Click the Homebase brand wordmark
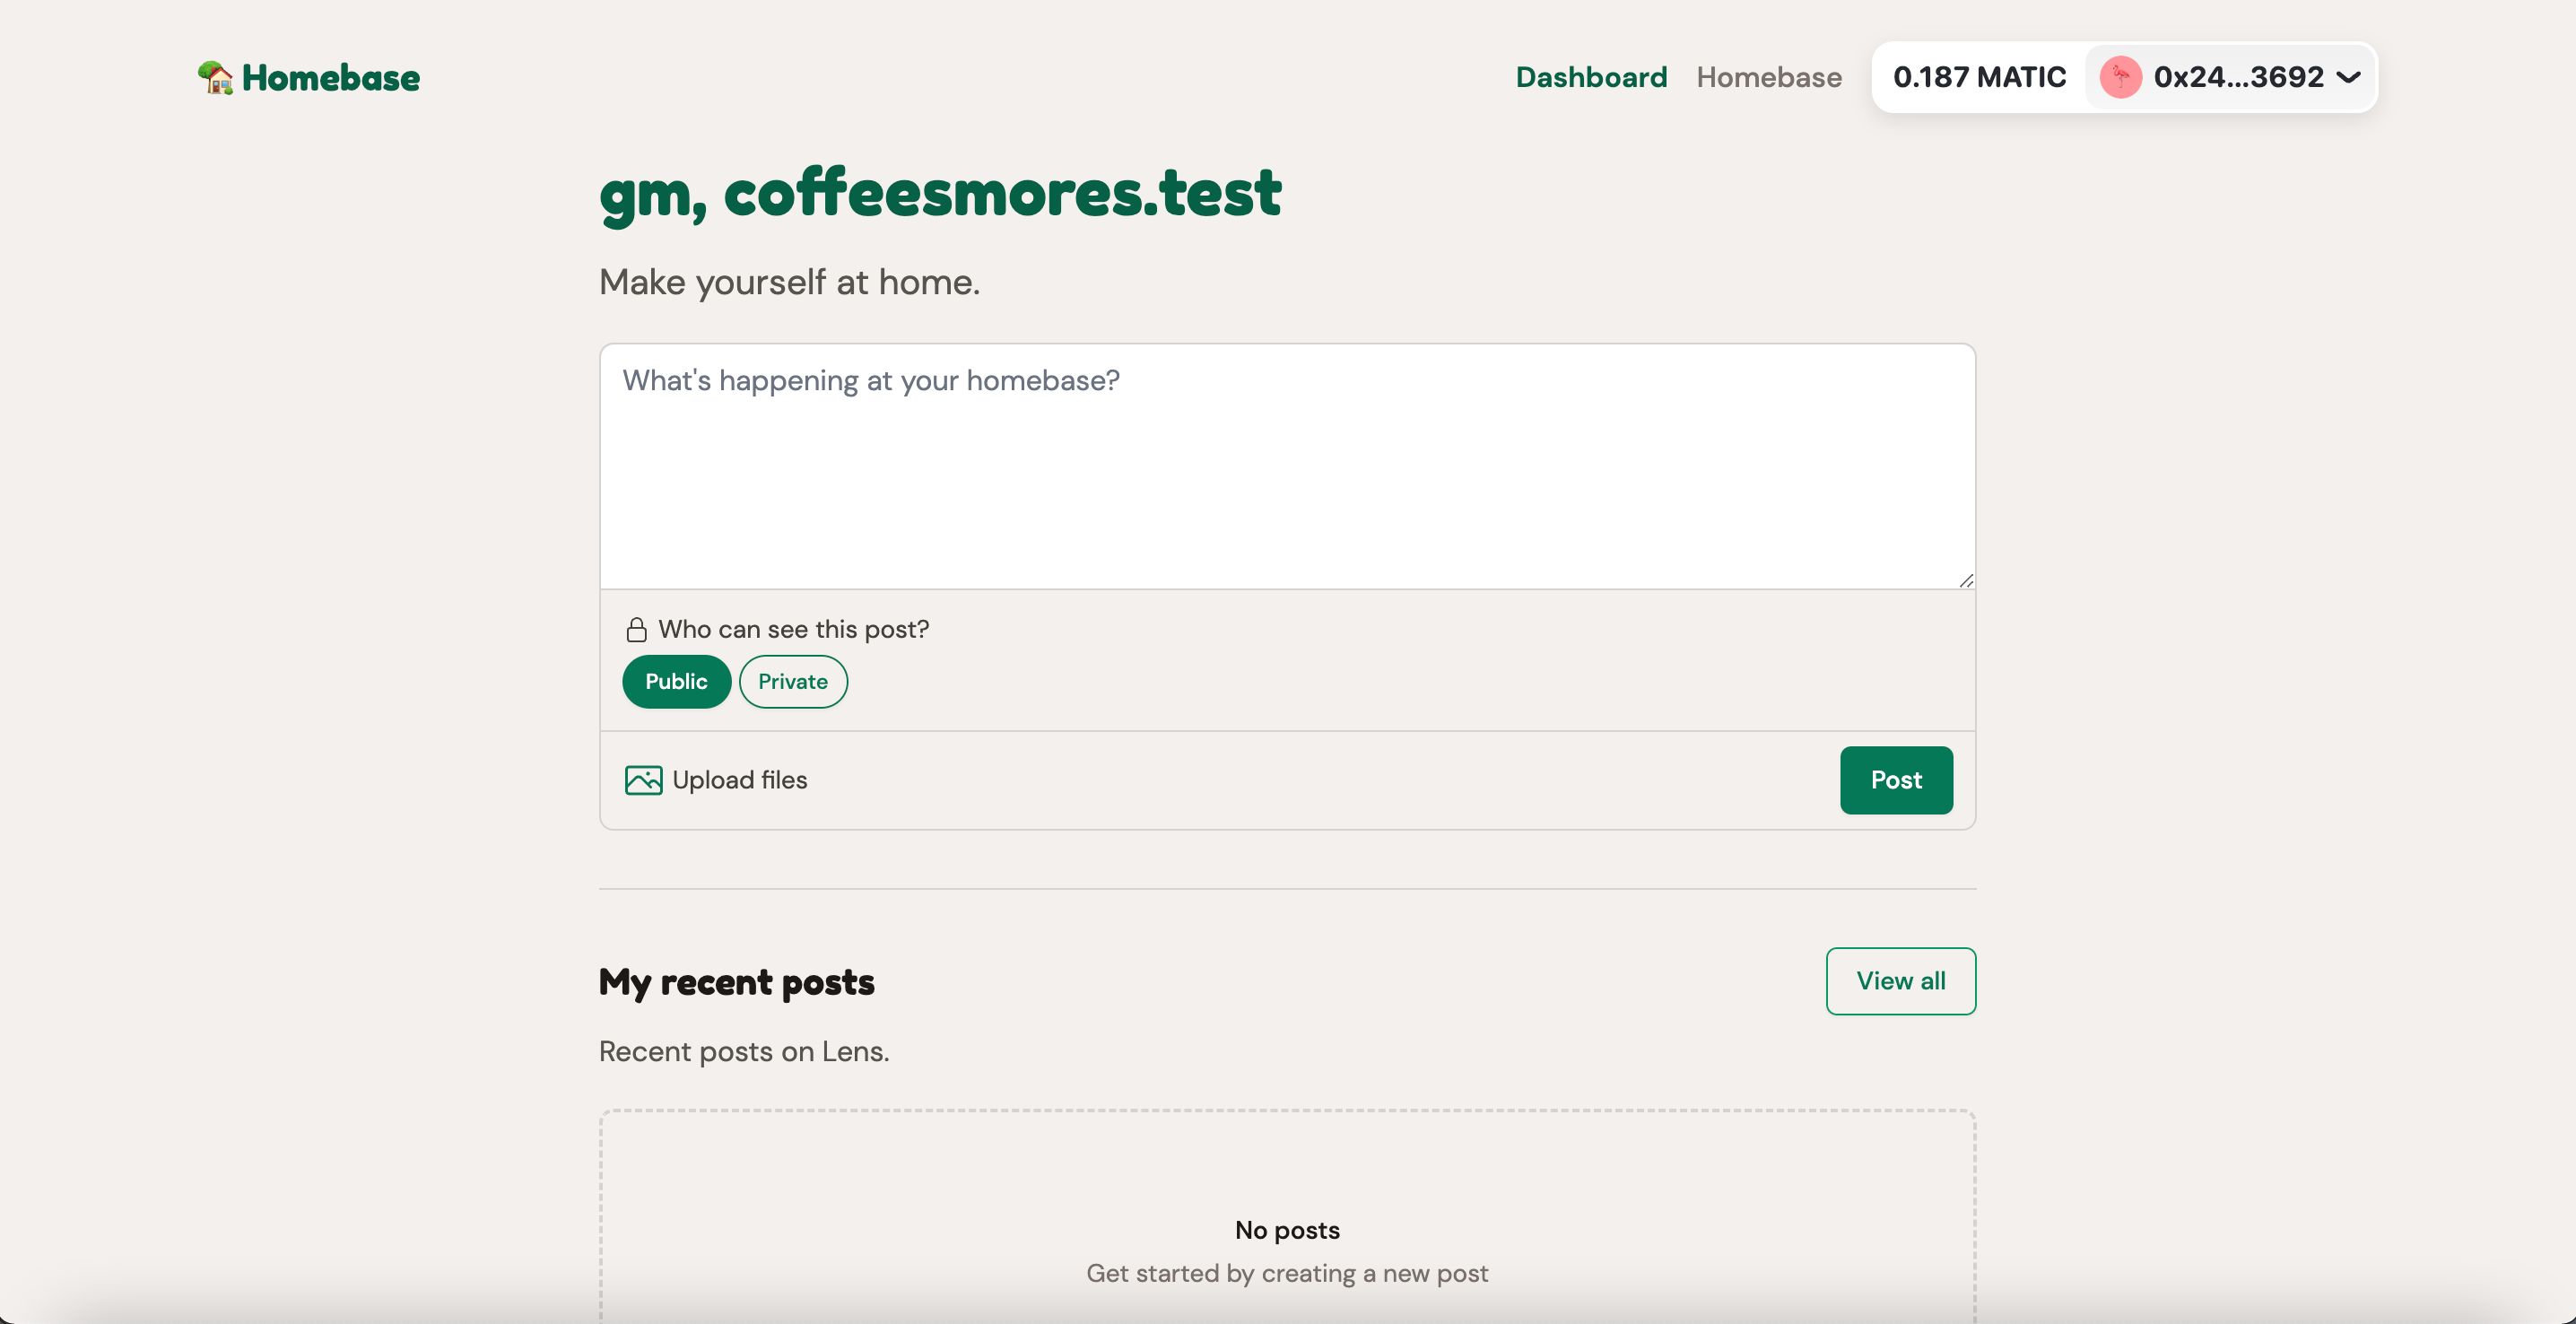Viewport: 2576px width, 1324px height. 331,77
